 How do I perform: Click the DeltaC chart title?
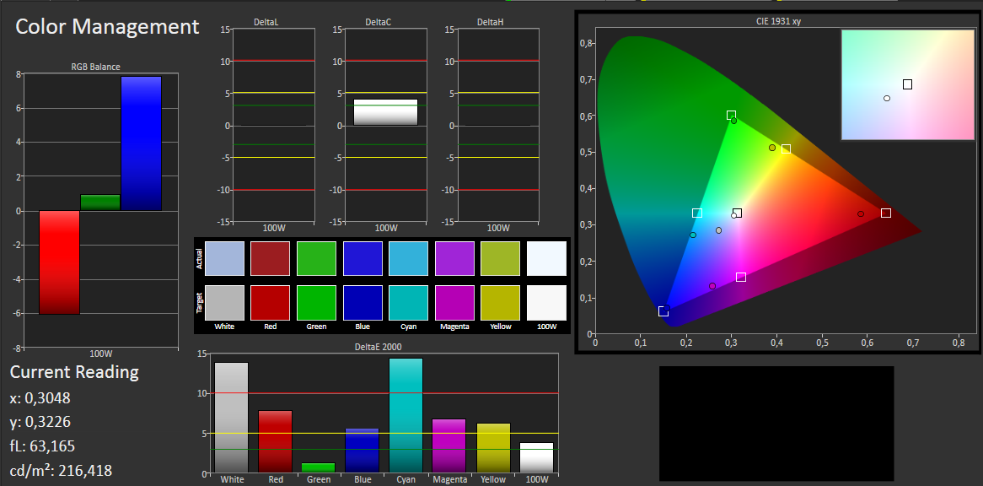(378, 22)
